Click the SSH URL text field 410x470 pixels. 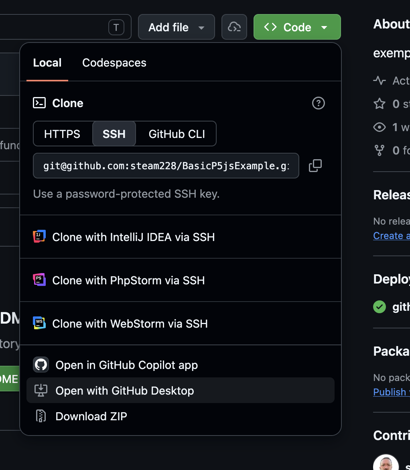(166, 166)
